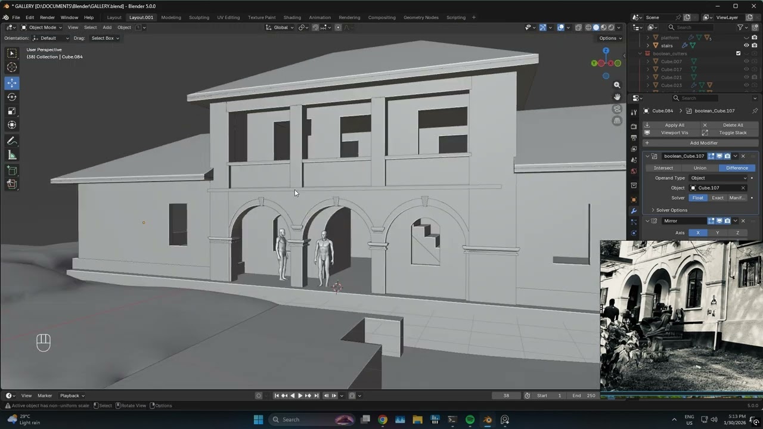Open the Output properties printer tab
The height and width of the screenshot is (429, 763).
[x=634, y=138]
